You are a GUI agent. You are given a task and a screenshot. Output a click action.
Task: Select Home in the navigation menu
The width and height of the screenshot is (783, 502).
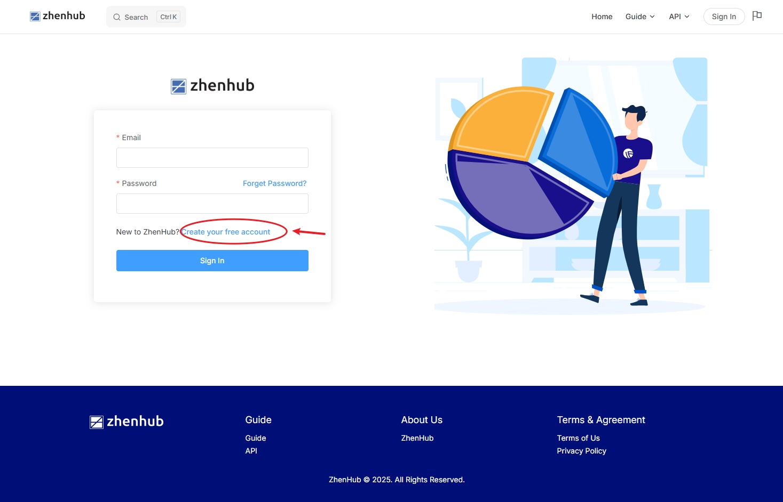click(602, 17)
